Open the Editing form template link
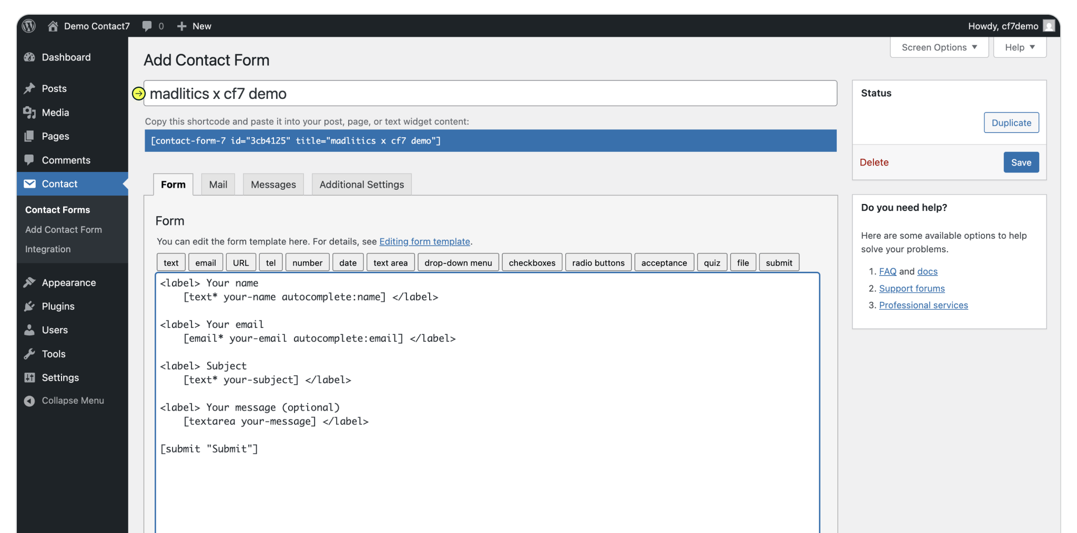1077x533 pixels. click(x=425, y=241)
